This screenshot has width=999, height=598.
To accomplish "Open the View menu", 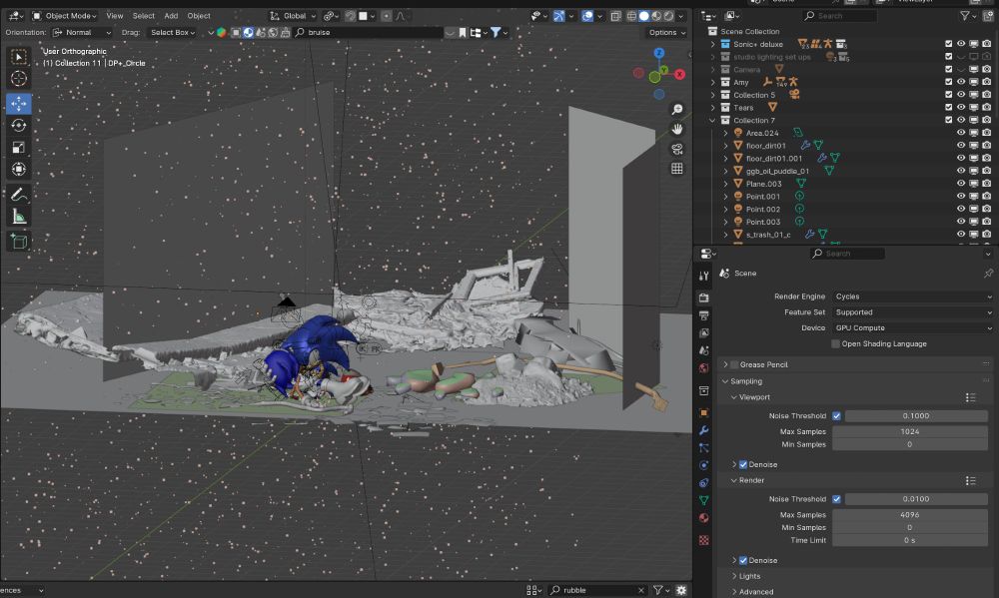I will point(115,16).
